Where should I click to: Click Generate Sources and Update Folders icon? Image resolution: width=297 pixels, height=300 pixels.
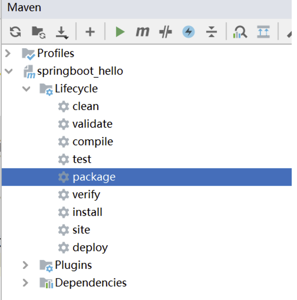coord(38,31)
